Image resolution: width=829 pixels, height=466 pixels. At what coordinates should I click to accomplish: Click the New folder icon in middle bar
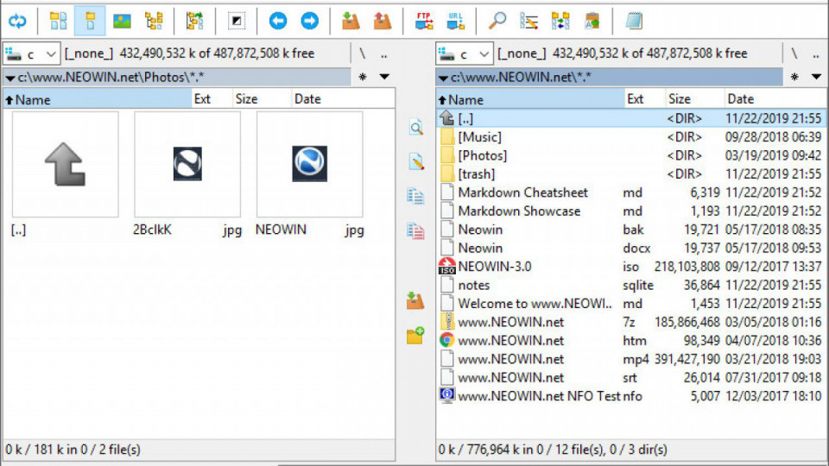click(x=415, y=336)
